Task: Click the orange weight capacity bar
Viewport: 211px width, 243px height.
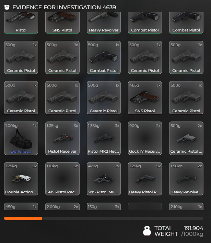Action: tap(23, 218)
